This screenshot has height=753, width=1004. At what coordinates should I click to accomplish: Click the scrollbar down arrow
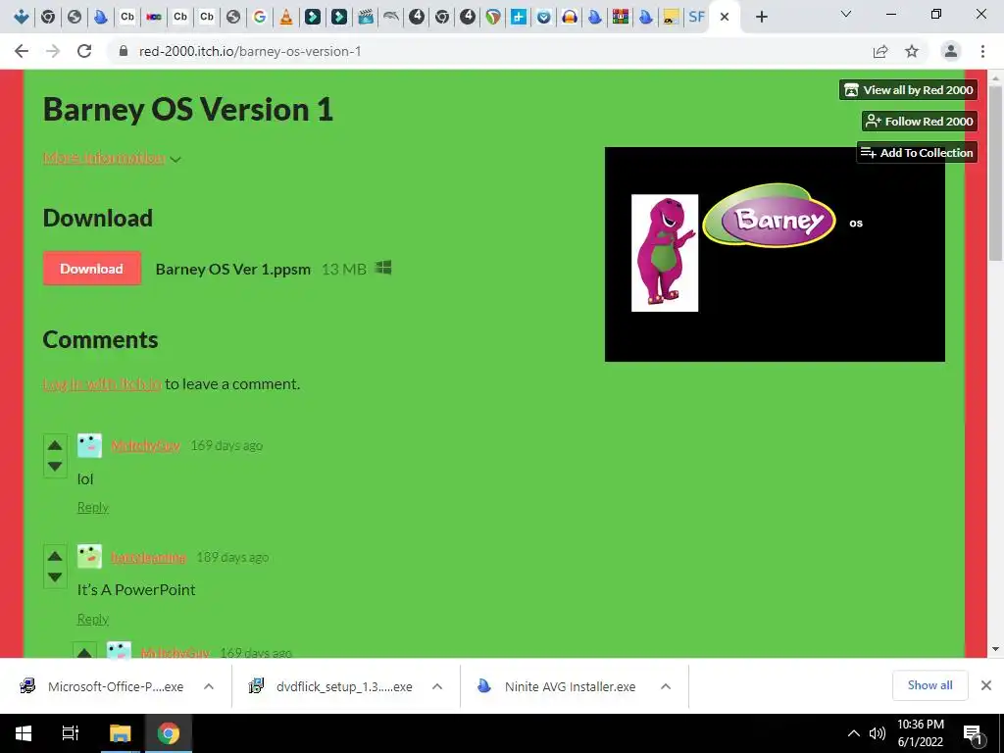pos(995,649)
